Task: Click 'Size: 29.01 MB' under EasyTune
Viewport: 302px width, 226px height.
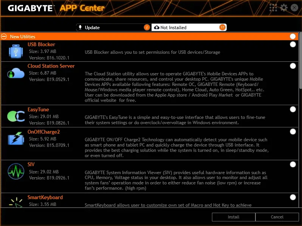Action: click(44, 117)
